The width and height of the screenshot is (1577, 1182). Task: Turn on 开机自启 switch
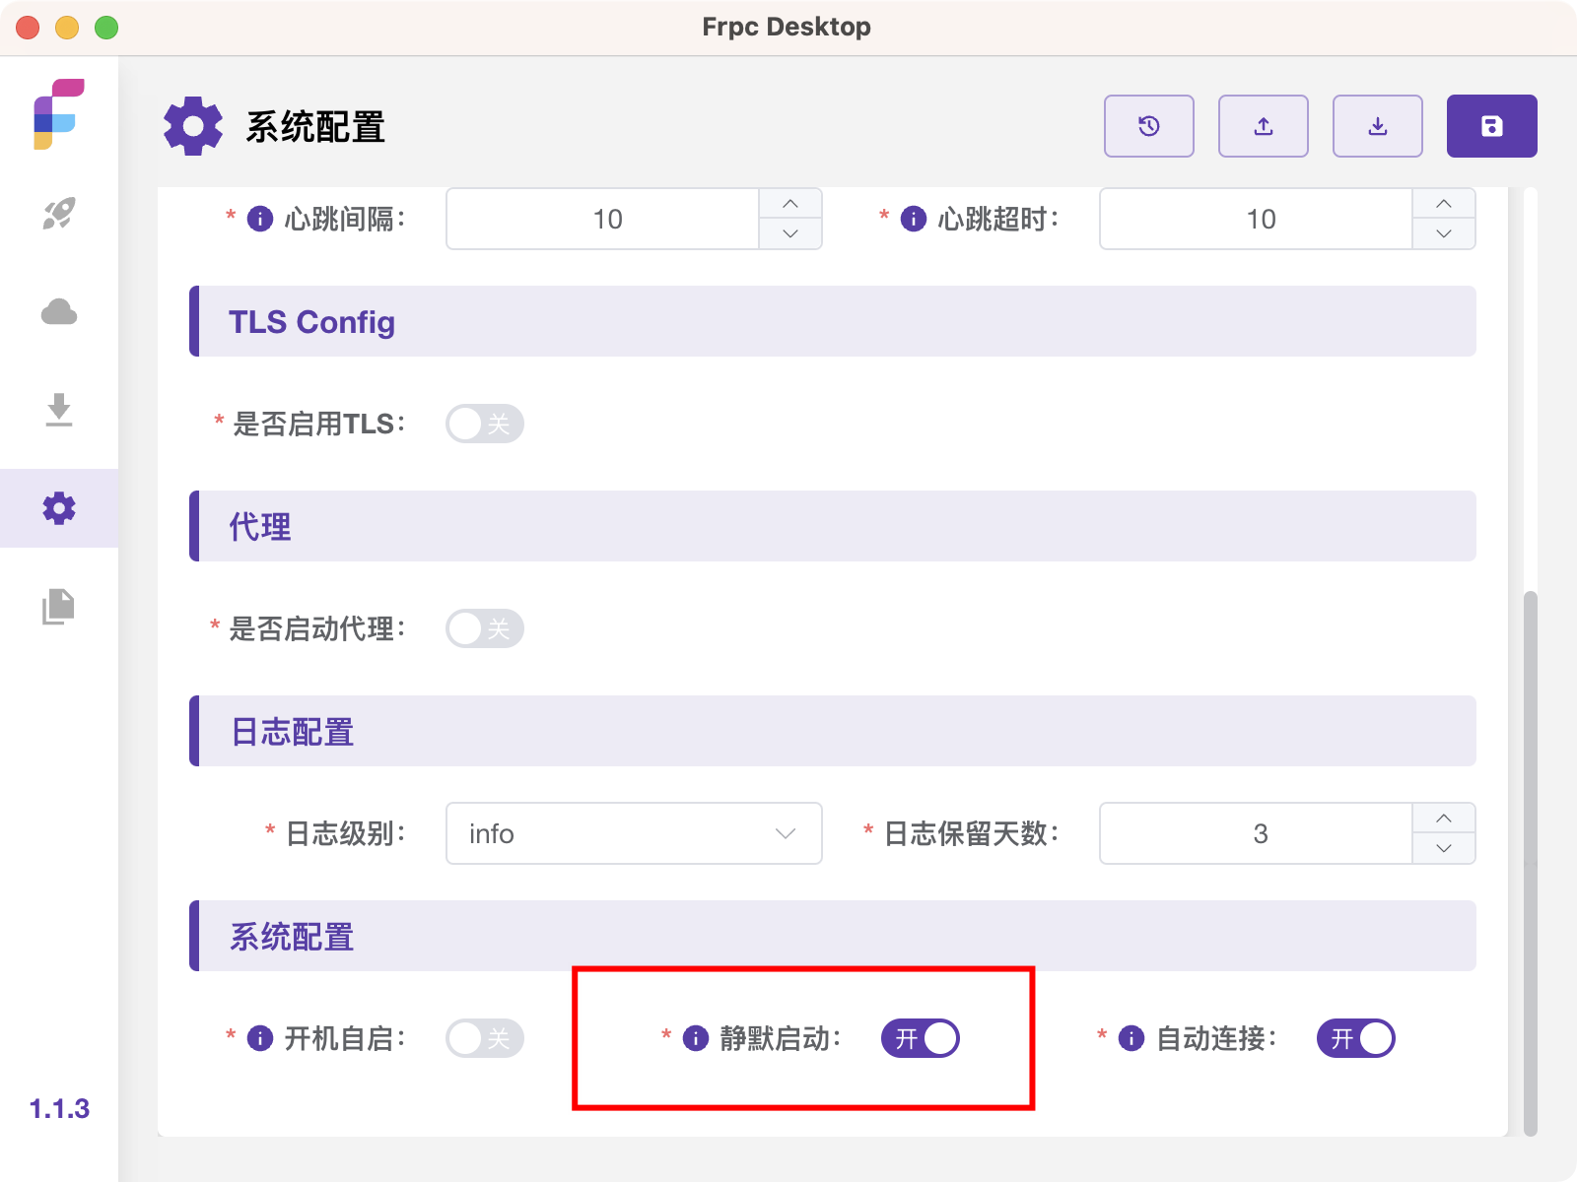(485, 1038)
